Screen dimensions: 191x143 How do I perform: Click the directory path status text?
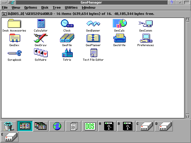click(x=81, y=14)
